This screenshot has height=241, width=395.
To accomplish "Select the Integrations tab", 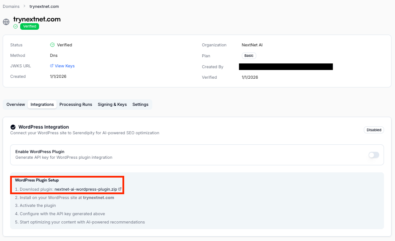I will pyautogui.click(x=42, y=105).
